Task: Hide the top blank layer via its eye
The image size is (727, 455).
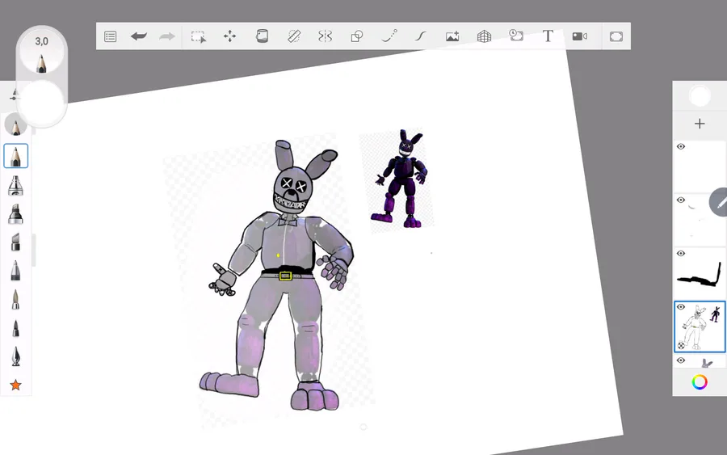Action: coord(681,146)
